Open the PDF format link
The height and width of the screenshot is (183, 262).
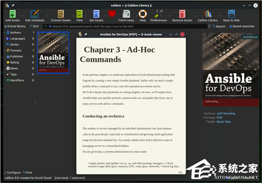219,118
